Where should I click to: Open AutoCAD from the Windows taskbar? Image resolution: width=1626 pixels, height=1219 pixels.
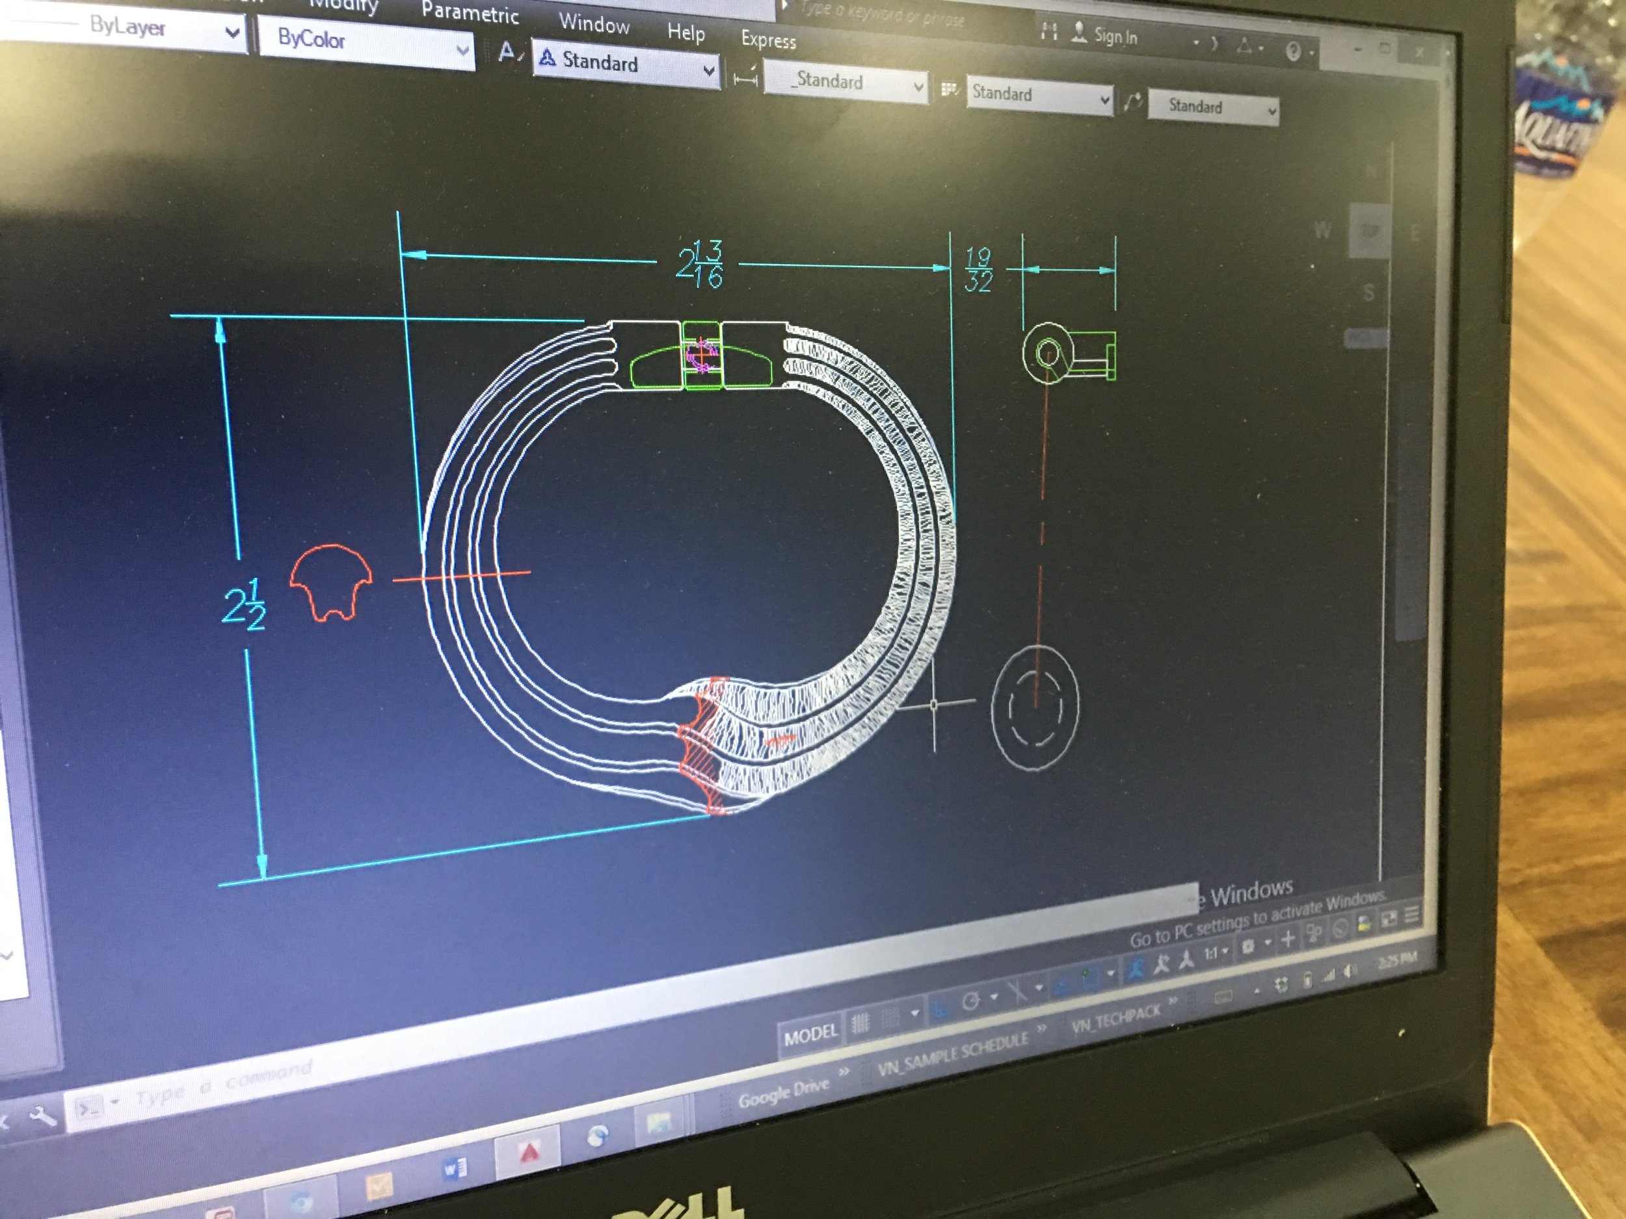click(529, 1152)
